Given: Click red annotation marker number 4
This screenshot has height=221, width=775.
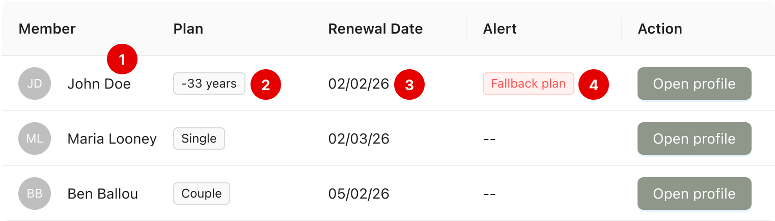Looking at the screenshot, I should point(594,85).
